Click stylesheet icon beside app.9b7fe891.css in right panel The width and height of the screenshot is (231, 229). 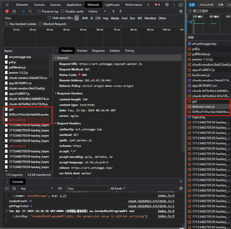[189, 86]
